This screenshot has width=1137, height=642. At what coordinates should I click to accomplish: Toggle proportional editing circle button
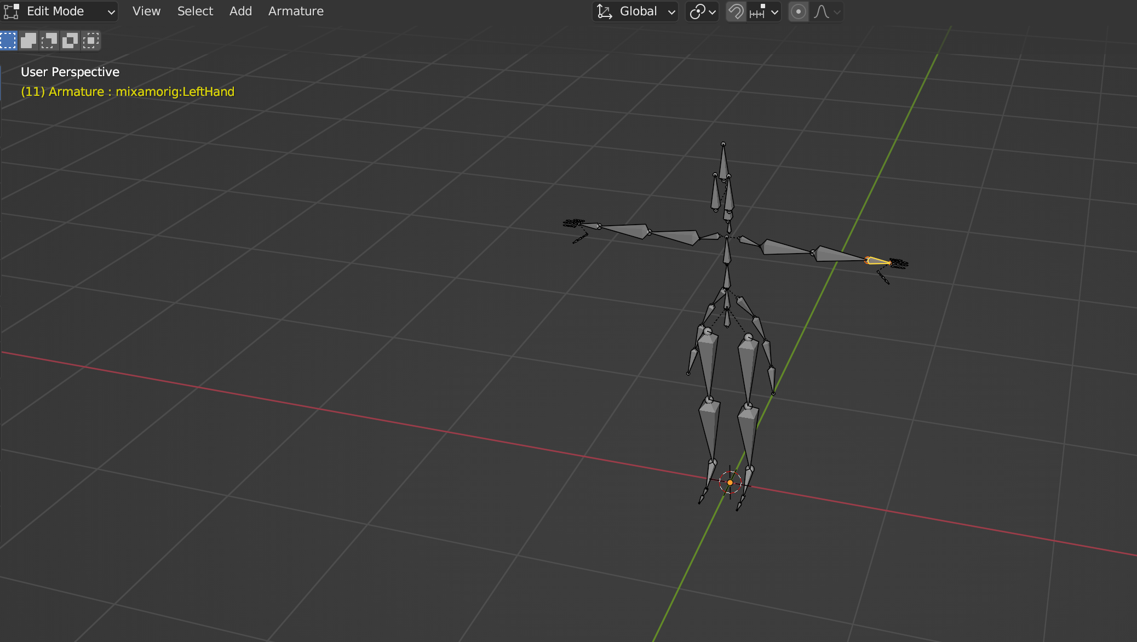pyautogui.click(x=799, y=12)
